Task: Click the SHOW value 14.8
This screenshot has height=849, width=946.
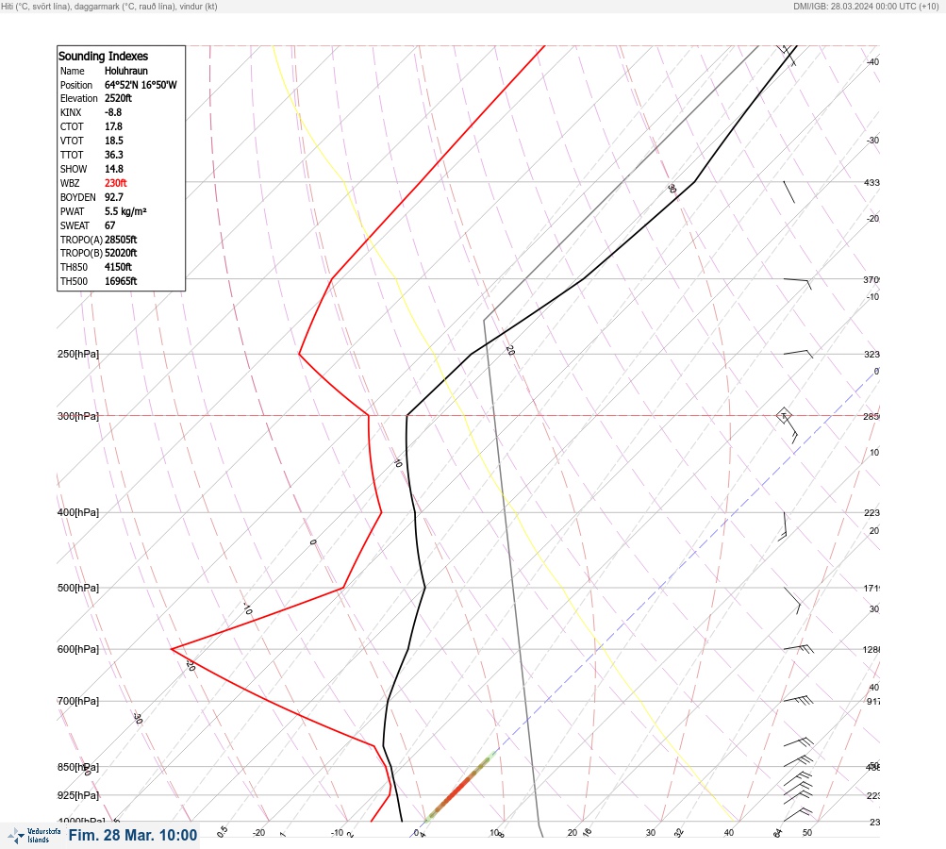Action: tap(114, 169)
